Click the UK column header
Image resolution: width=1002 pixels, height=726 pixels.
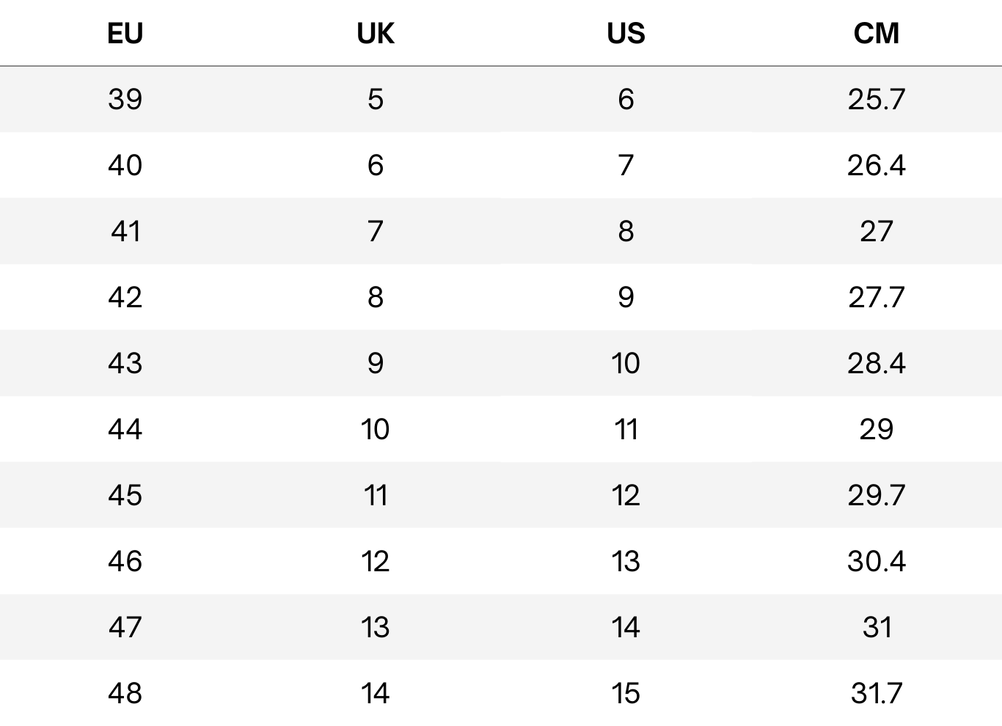376,34
